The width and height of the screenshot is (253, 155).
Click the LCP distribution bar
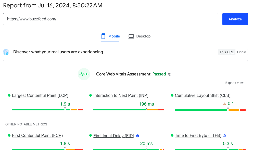[x=47, y=110]
